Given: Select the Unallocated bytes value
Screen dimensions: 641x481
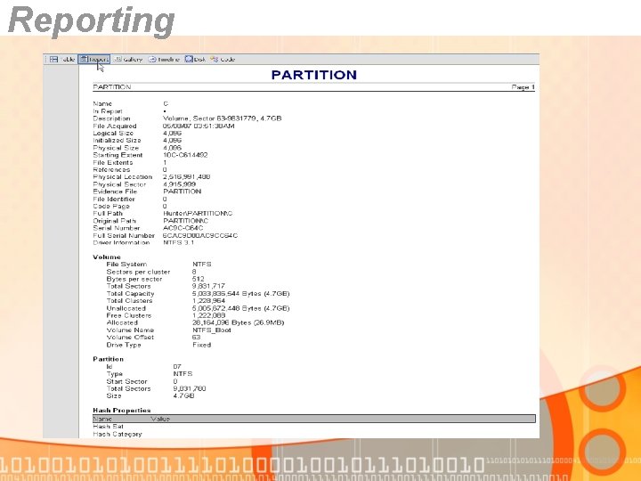Looking at the screenshot, I should click(240, 308).
